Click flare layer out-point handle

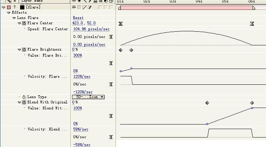point(254,8)
